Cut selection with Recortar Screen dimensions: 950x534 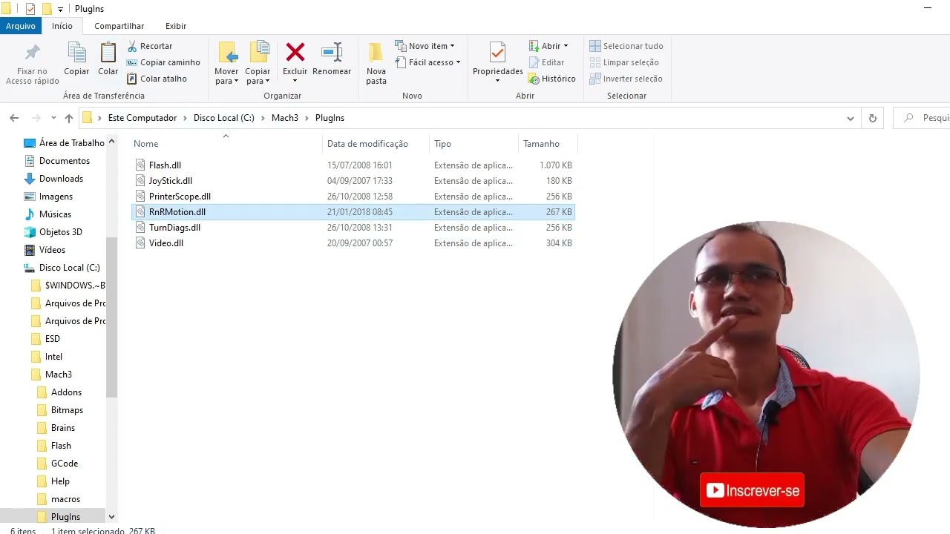(x=150, y=46)
